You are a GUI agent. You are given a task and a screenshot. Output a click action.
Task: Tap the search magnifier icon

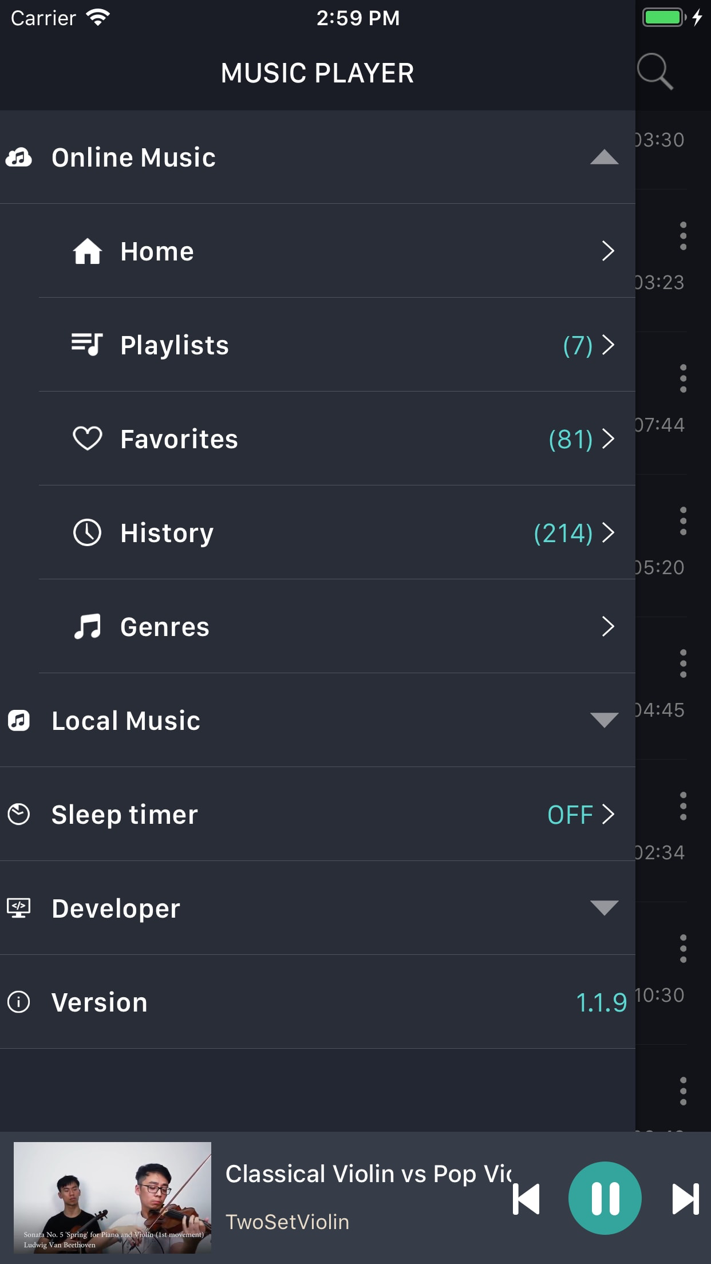point(655,72)
